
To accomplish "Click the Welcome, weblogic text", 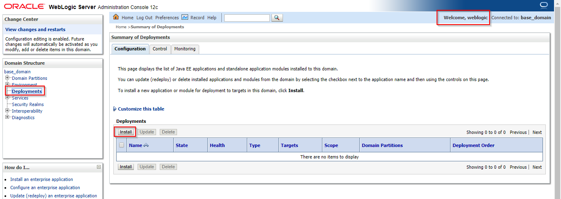I will pos(466,18).
